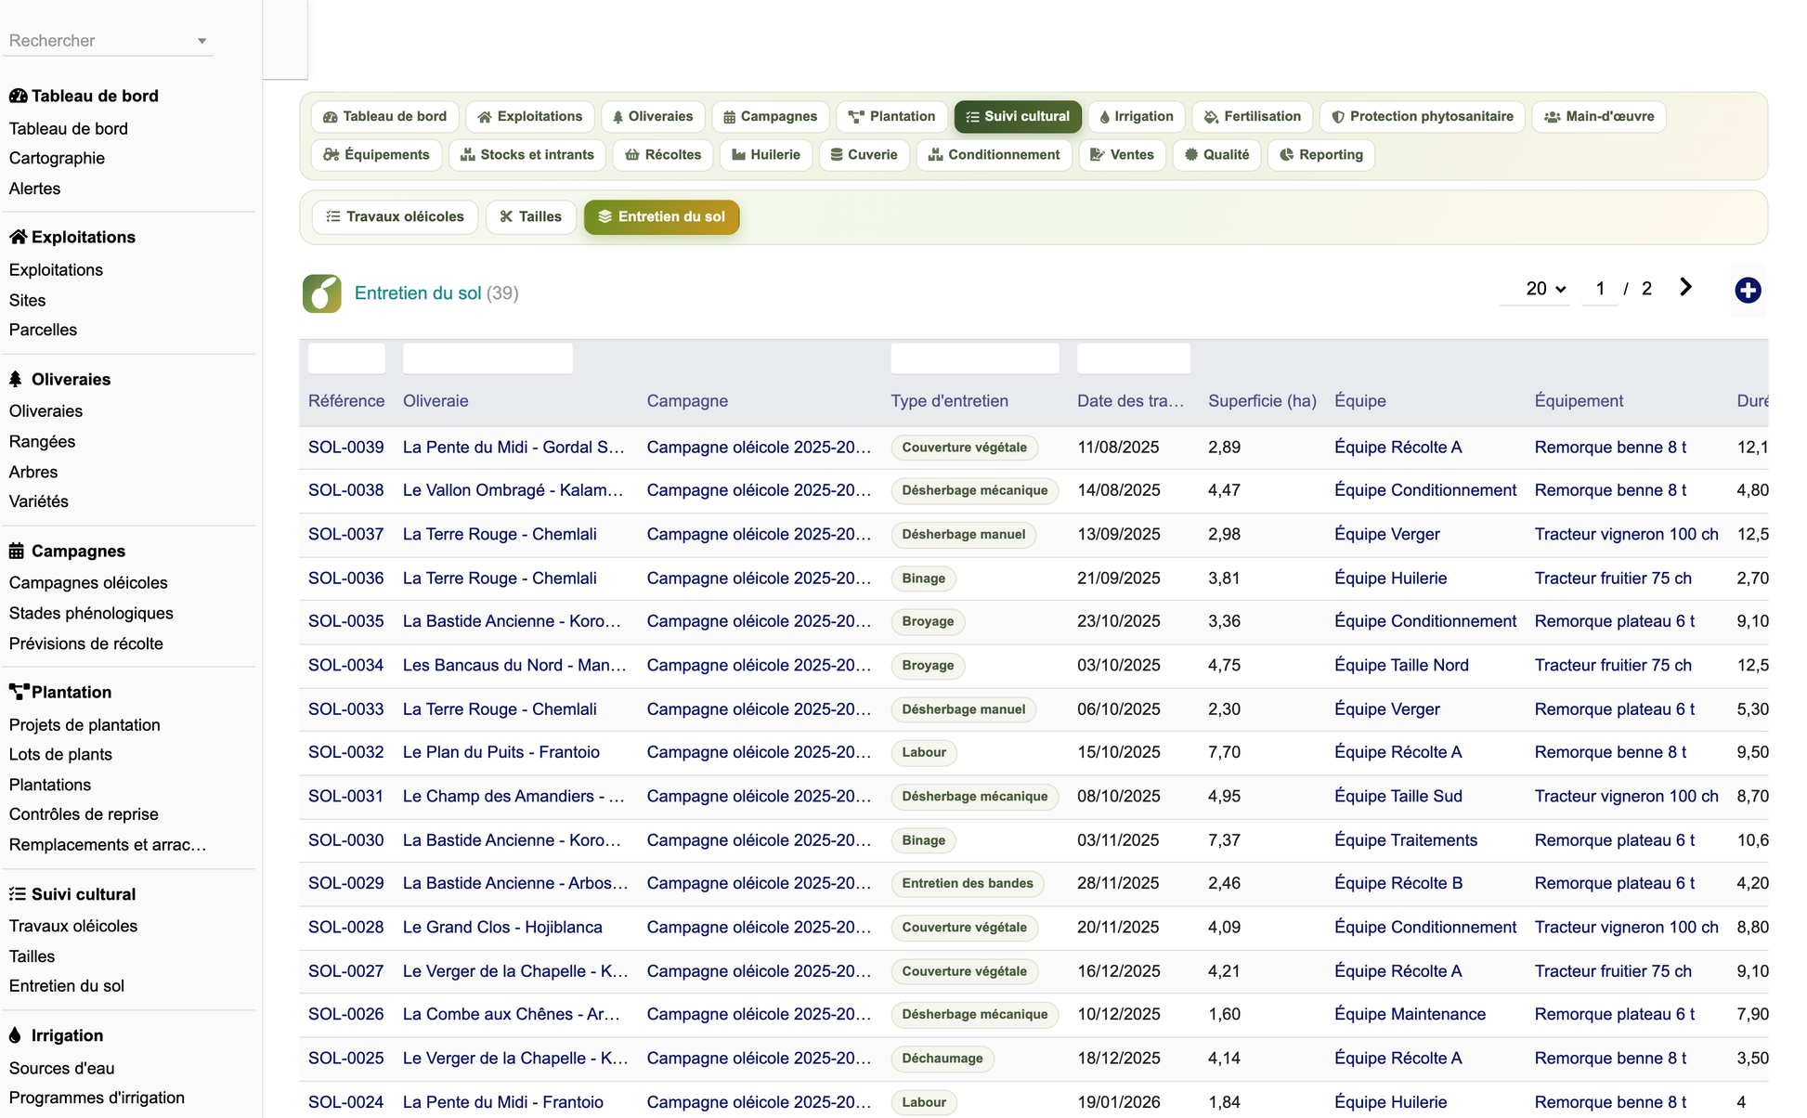Open the Huilerie tab
The height and width of the screenshot is (1118, 1807).
pos(766,155)
